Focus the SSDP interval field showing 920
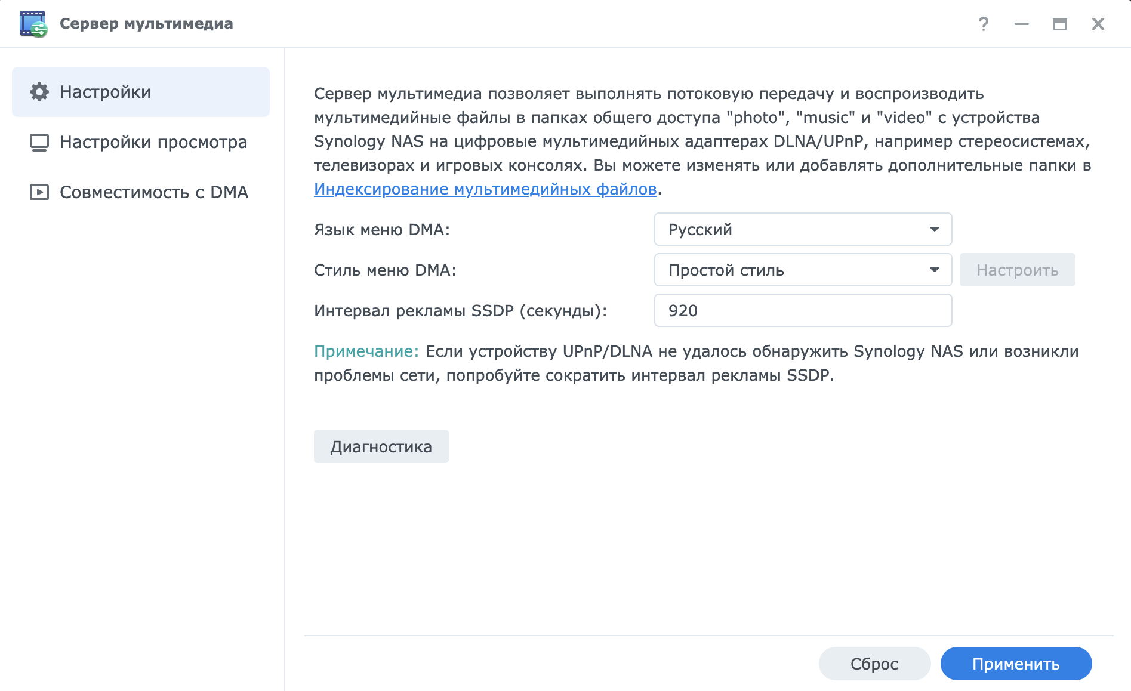1131x691 pixels. point(802,311)
